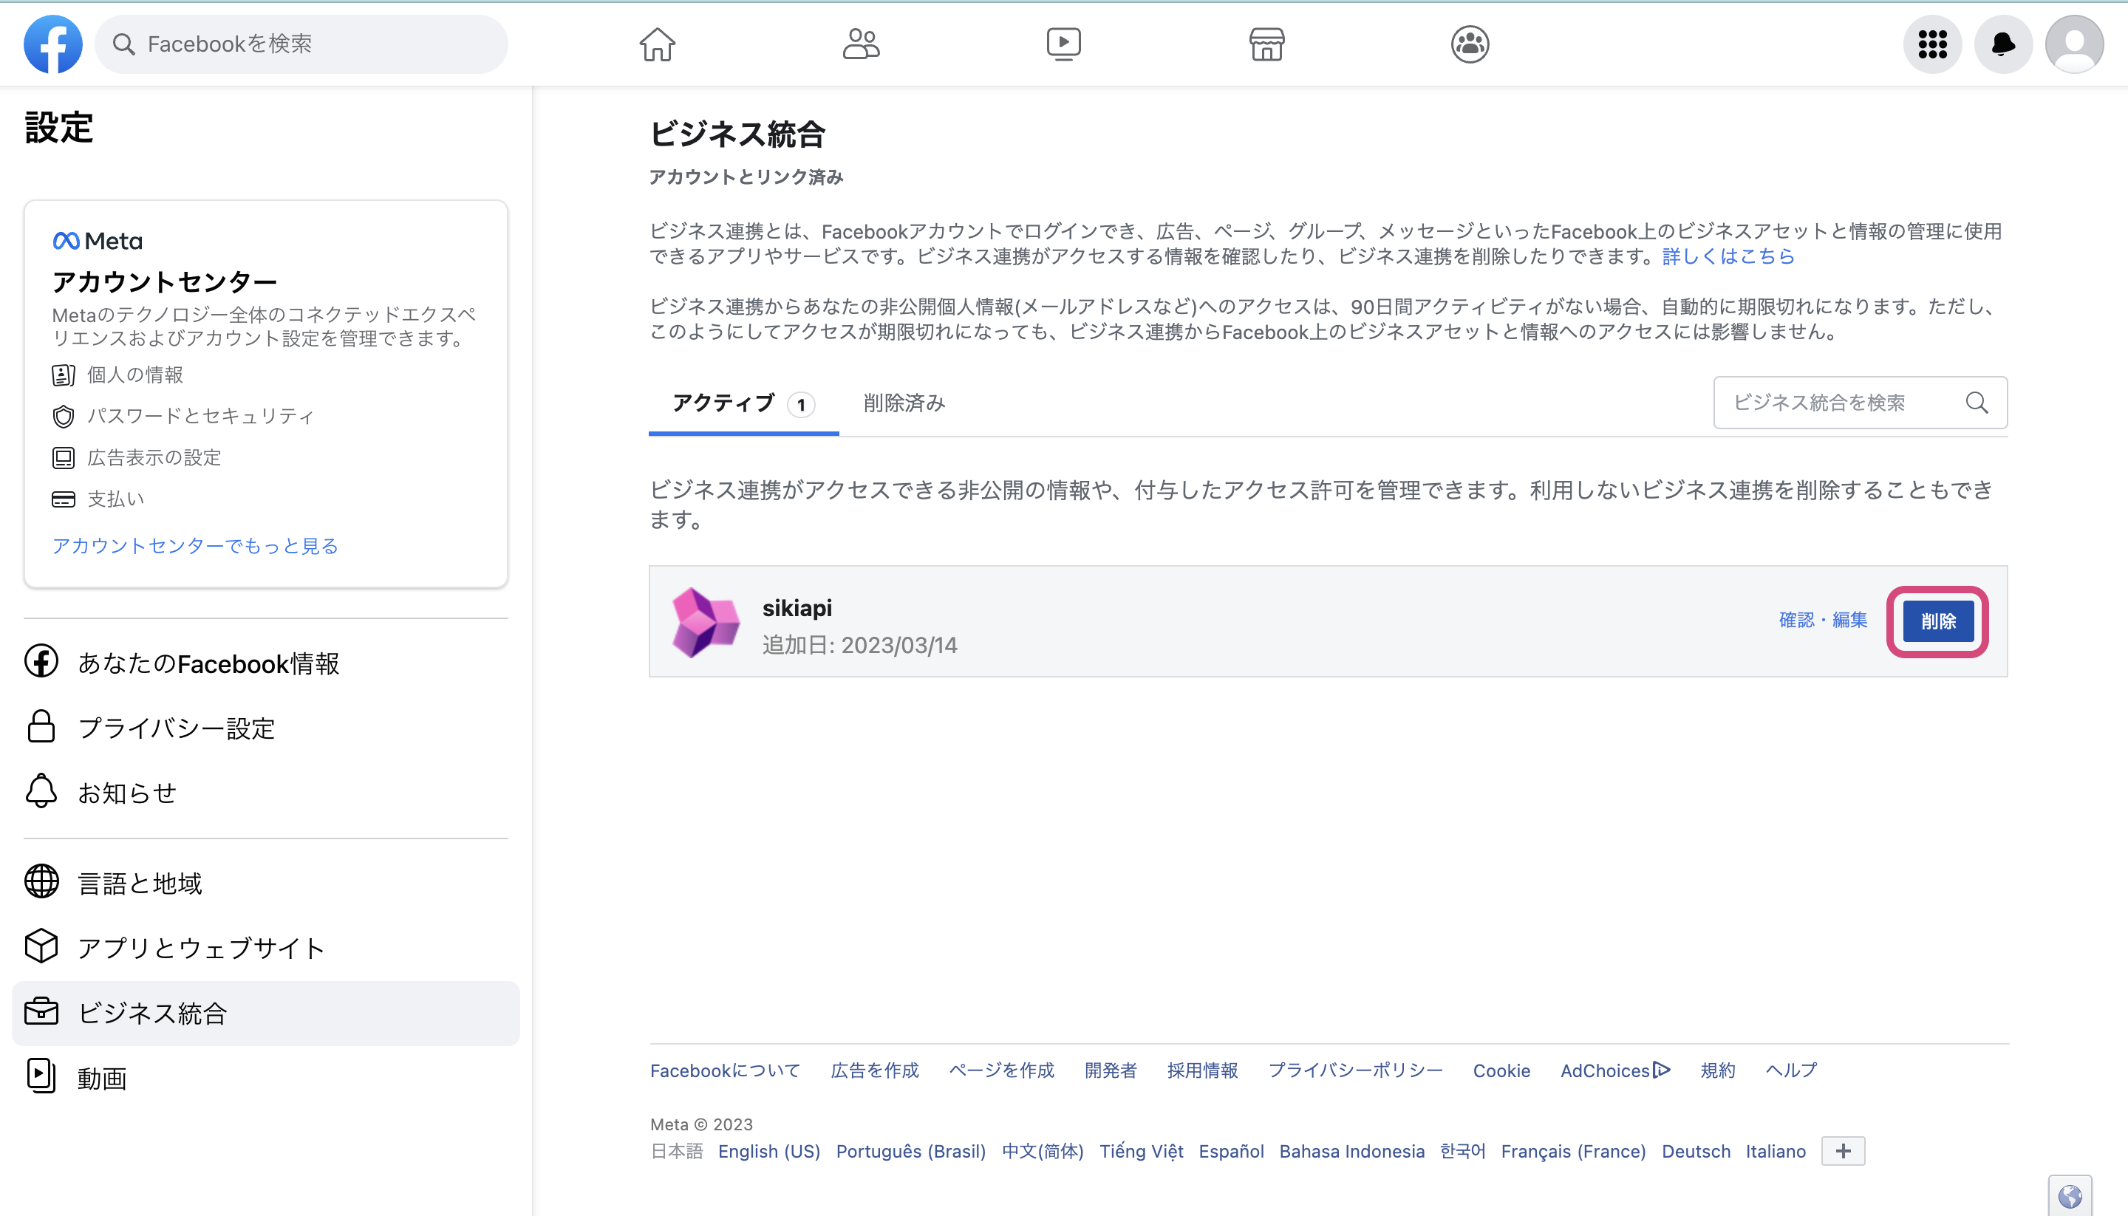Click the sikiapi app name

point(797,608)
